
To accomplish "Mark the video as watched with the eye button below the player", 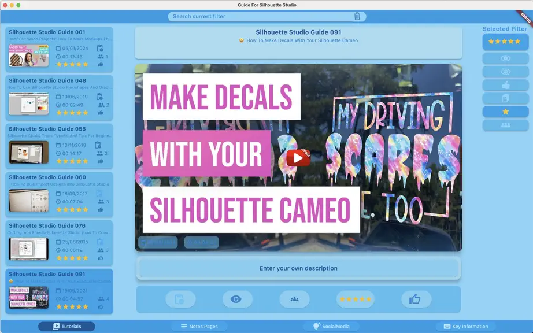I will (x=237, y=299).
